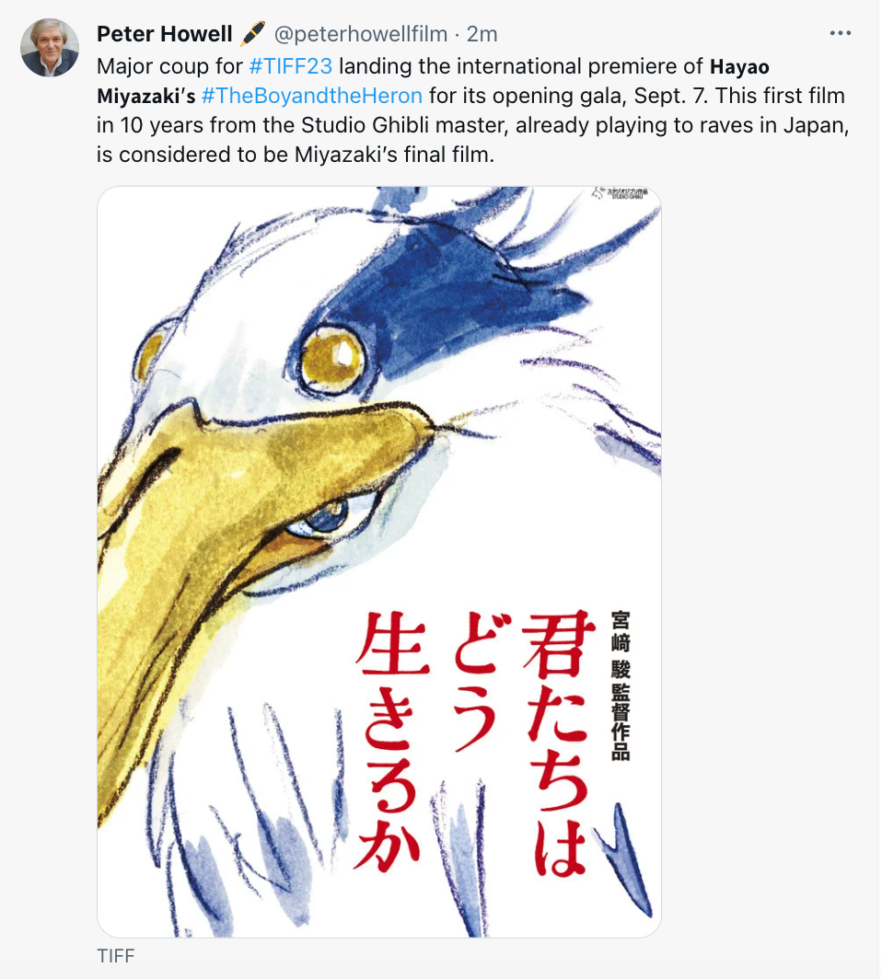Click the TIFF image credit caption
882x979 pixels.
tap(116, 956)
